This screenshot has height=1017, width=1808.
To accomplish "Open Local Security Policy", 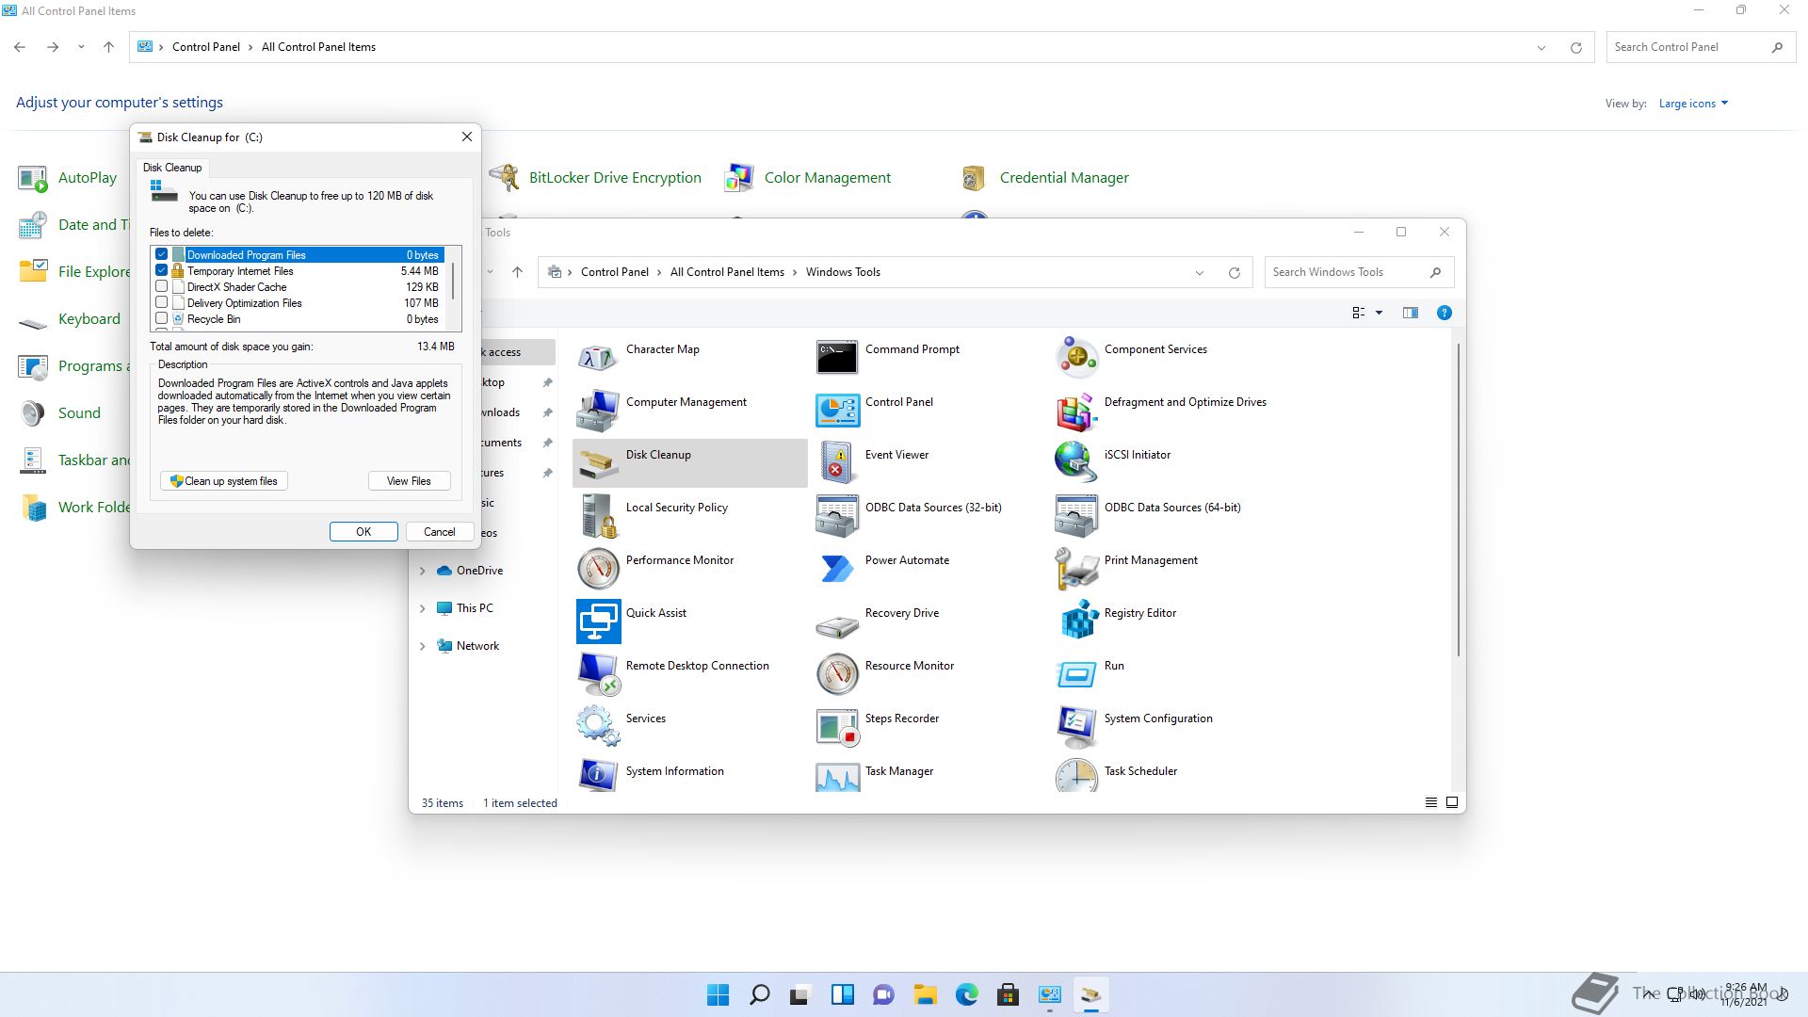I will click(x=598, y=516).
